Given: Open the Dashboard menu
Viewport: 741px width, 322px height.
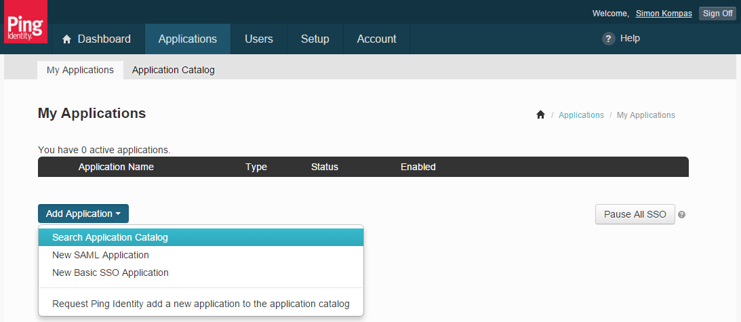Looking at the screenshot, I should click(x=97, y=39).
